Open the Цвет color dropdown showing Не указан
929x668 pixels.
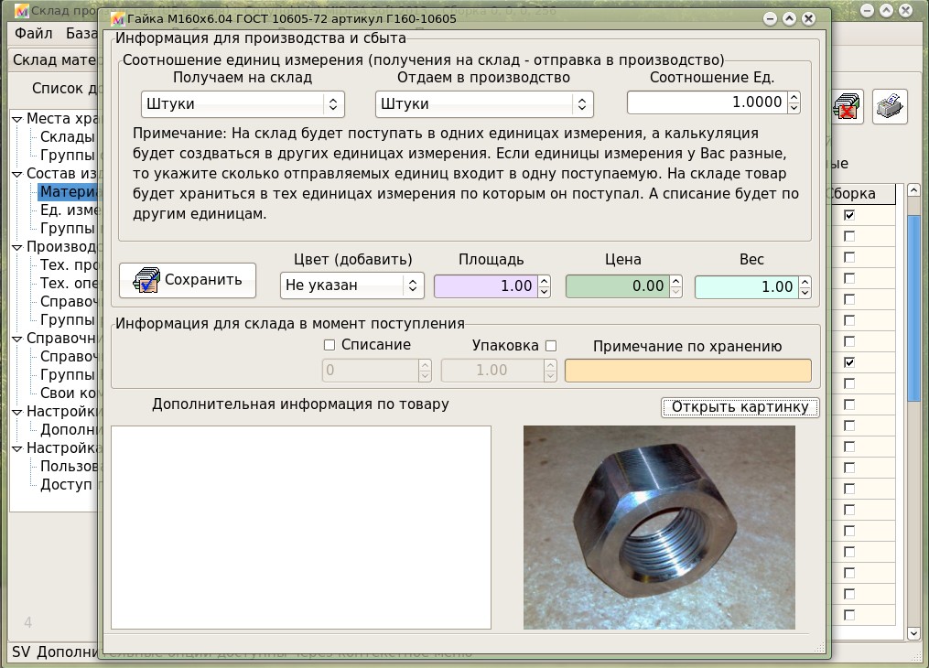tap(351, 286)
